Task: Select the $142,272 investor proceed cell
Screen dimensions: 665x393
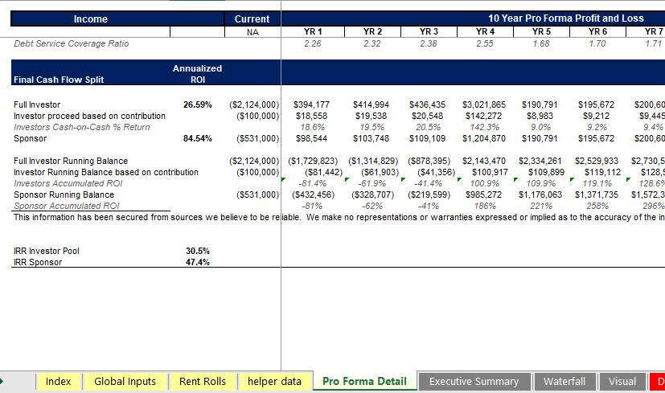Action: tap(483, 117)
